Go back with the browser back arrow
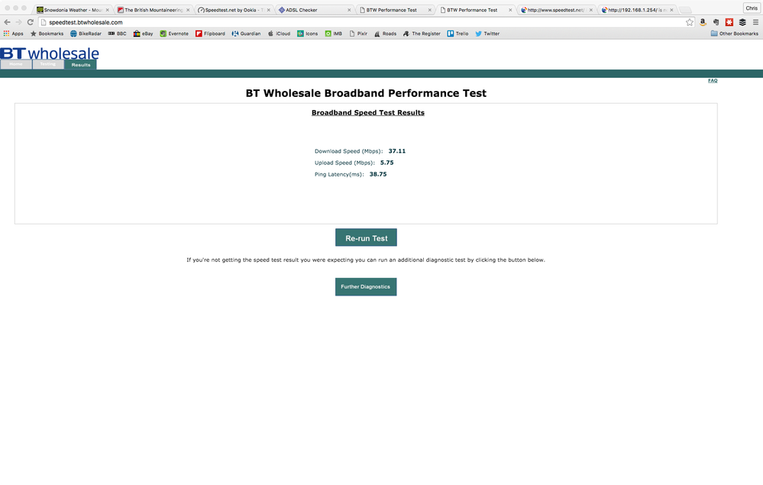 pos(7,22)
